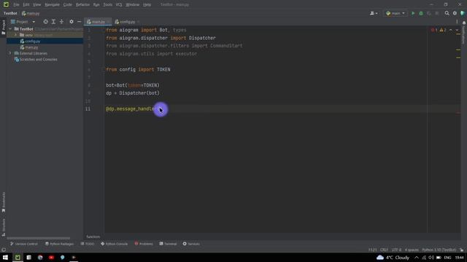This screenshot has height=262, width=467.
Task: Open the Code menu
Action: tap(68, 5)
